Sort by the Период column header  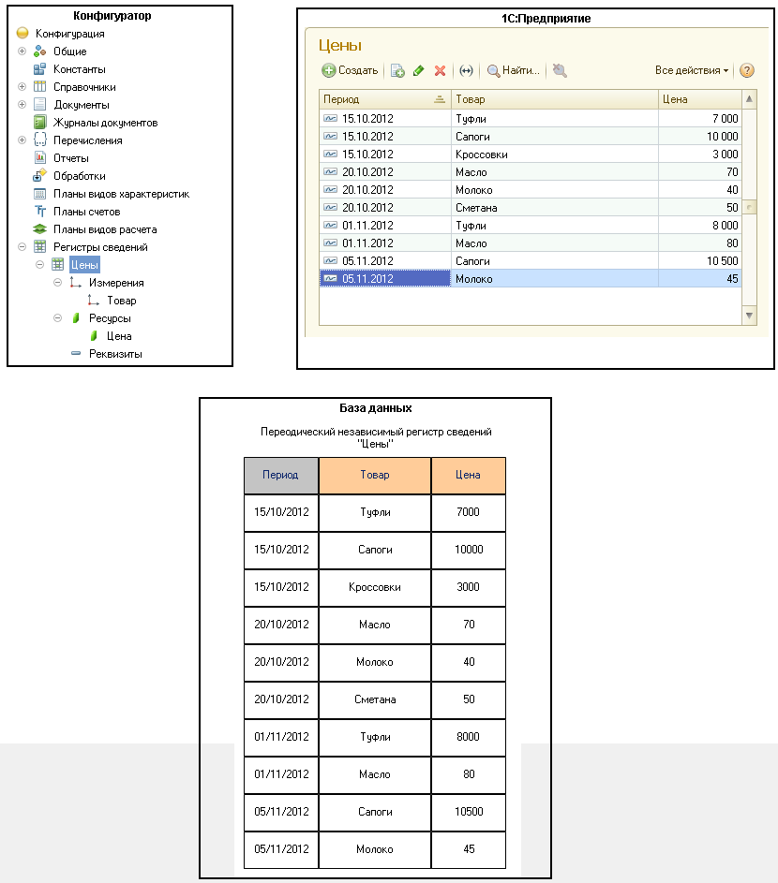tap(385, 99)
